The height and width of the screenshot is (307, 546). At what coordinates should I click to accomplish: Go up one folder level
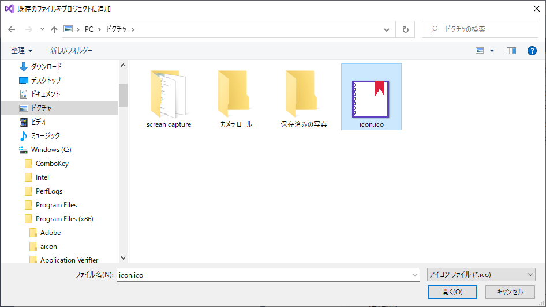pos(54,29)
